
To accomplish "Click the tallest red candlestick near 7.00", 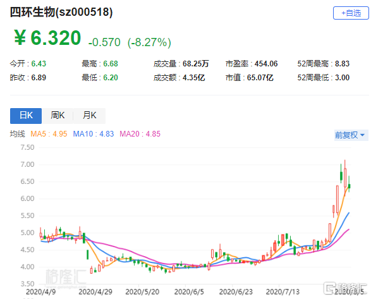I will click(x=345, y=178).
